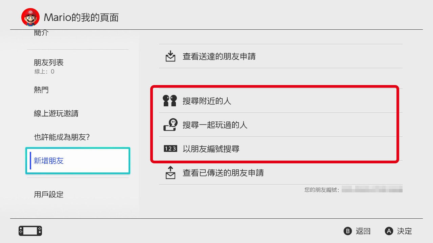This screenshot has height=243, width=433.
Task: Click the outbox icon for sent friend requests
Action: (x=170, y=172)
